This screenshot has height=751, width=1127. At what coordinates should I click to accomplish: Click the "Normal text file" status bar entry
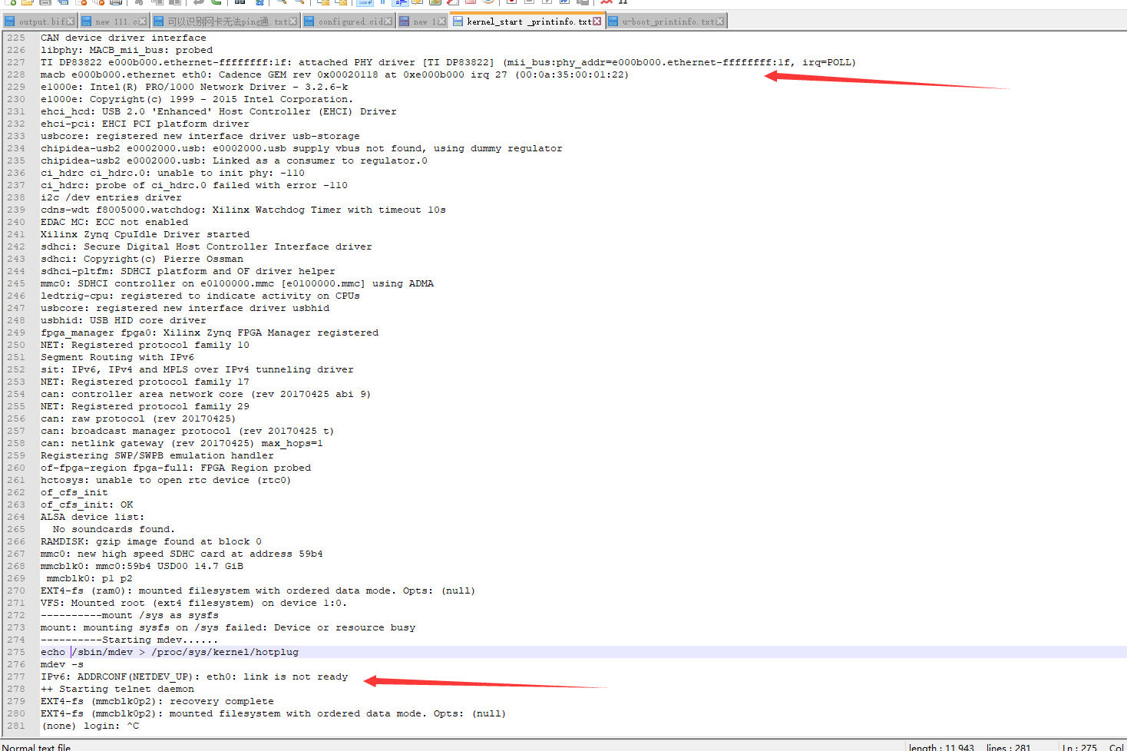[x=36, y=747]
